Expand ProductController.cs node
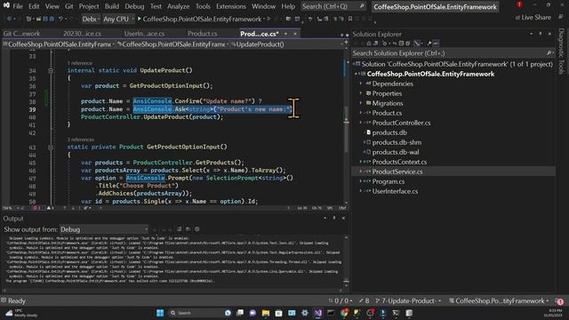The width and height of the screenshot is (569, 320). point(360,123)
